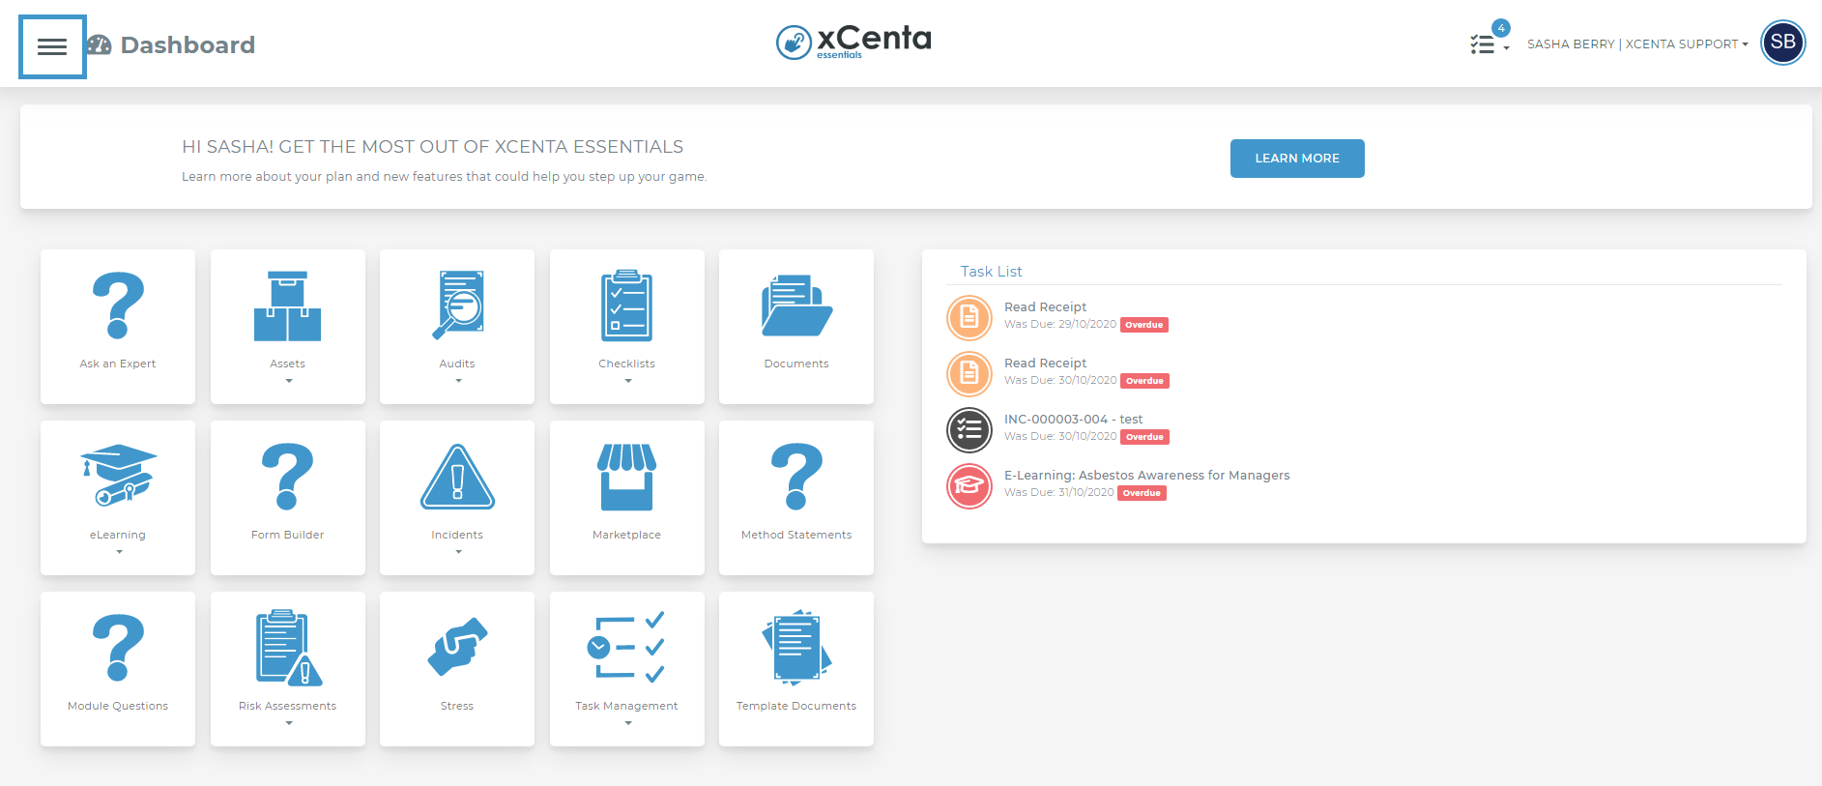The height and width of the screenshot is (786, 1822).
Task: Open Sasha Berry account dropdown
Action: coord(1637,44)
